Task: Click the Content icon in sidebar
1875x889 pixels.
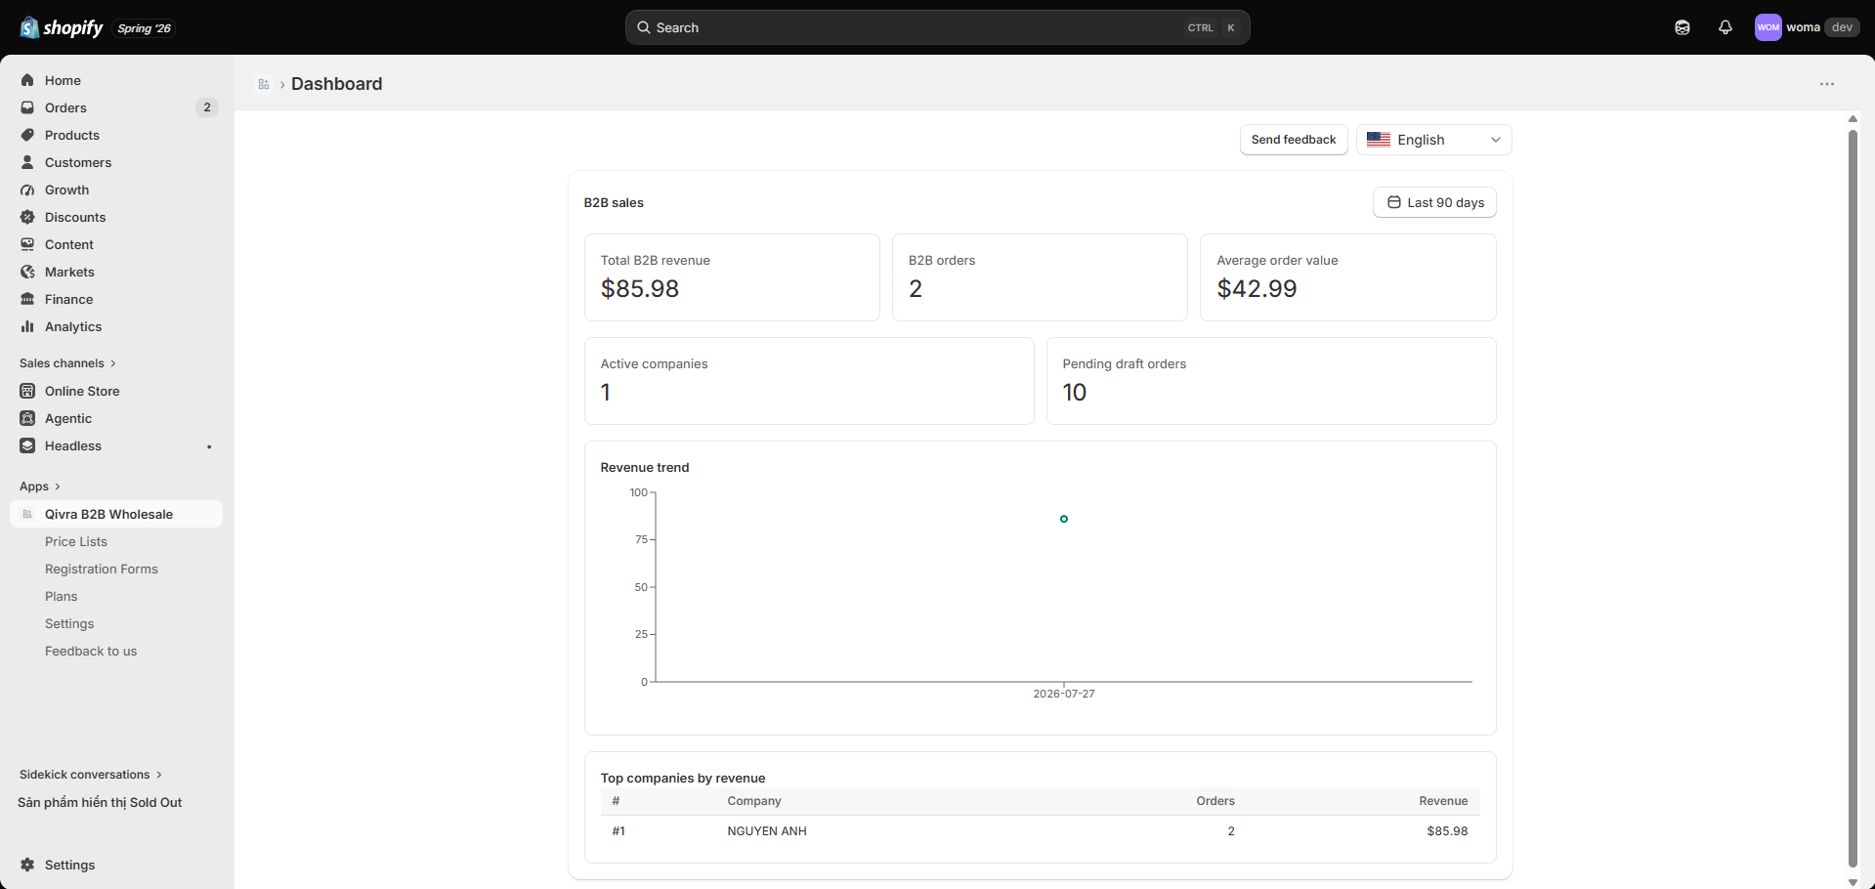Action: [27, 244]
